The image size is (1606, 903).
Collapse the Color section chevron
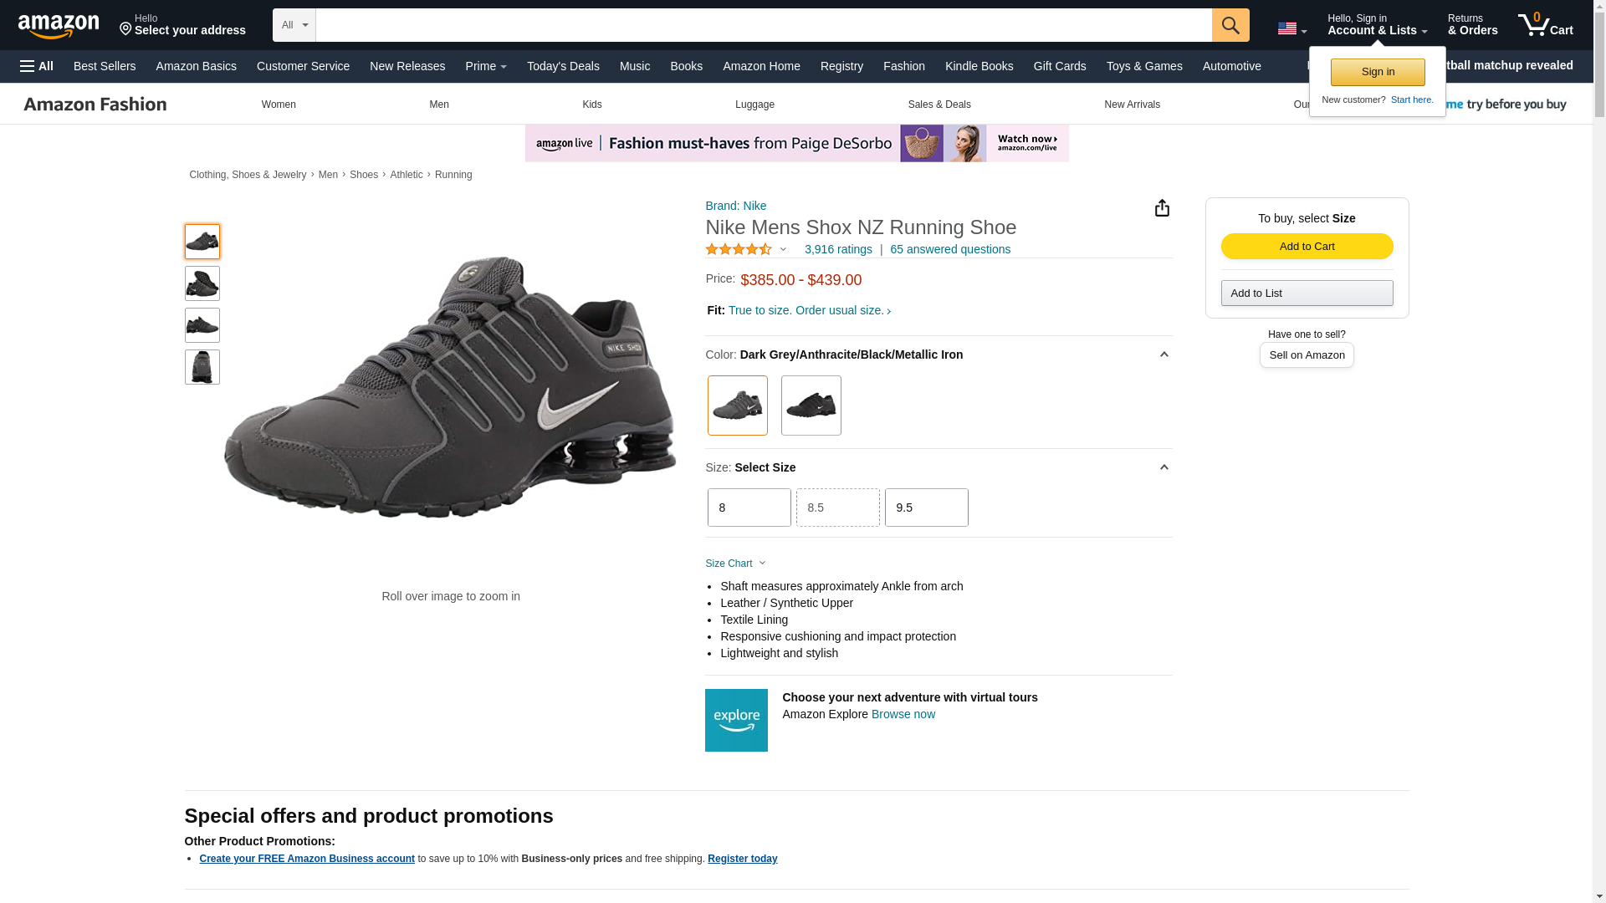1164,355
